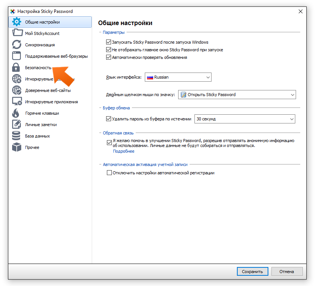Click the Параметры section label

pyautogui.click(x=114, y=32)
